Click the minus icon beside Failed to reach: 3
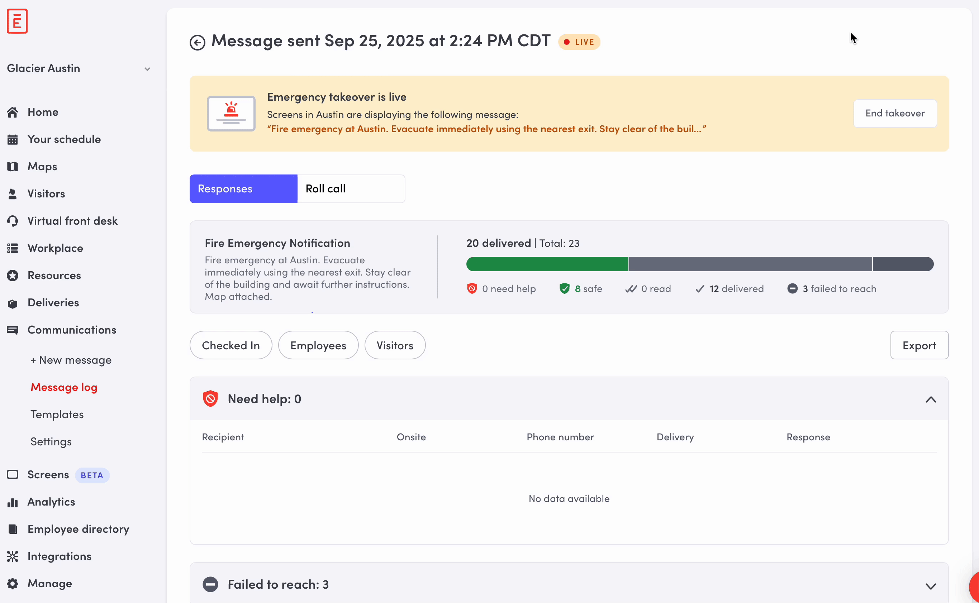This screenshot has height=603, width=979. click(x=210, y=584)
